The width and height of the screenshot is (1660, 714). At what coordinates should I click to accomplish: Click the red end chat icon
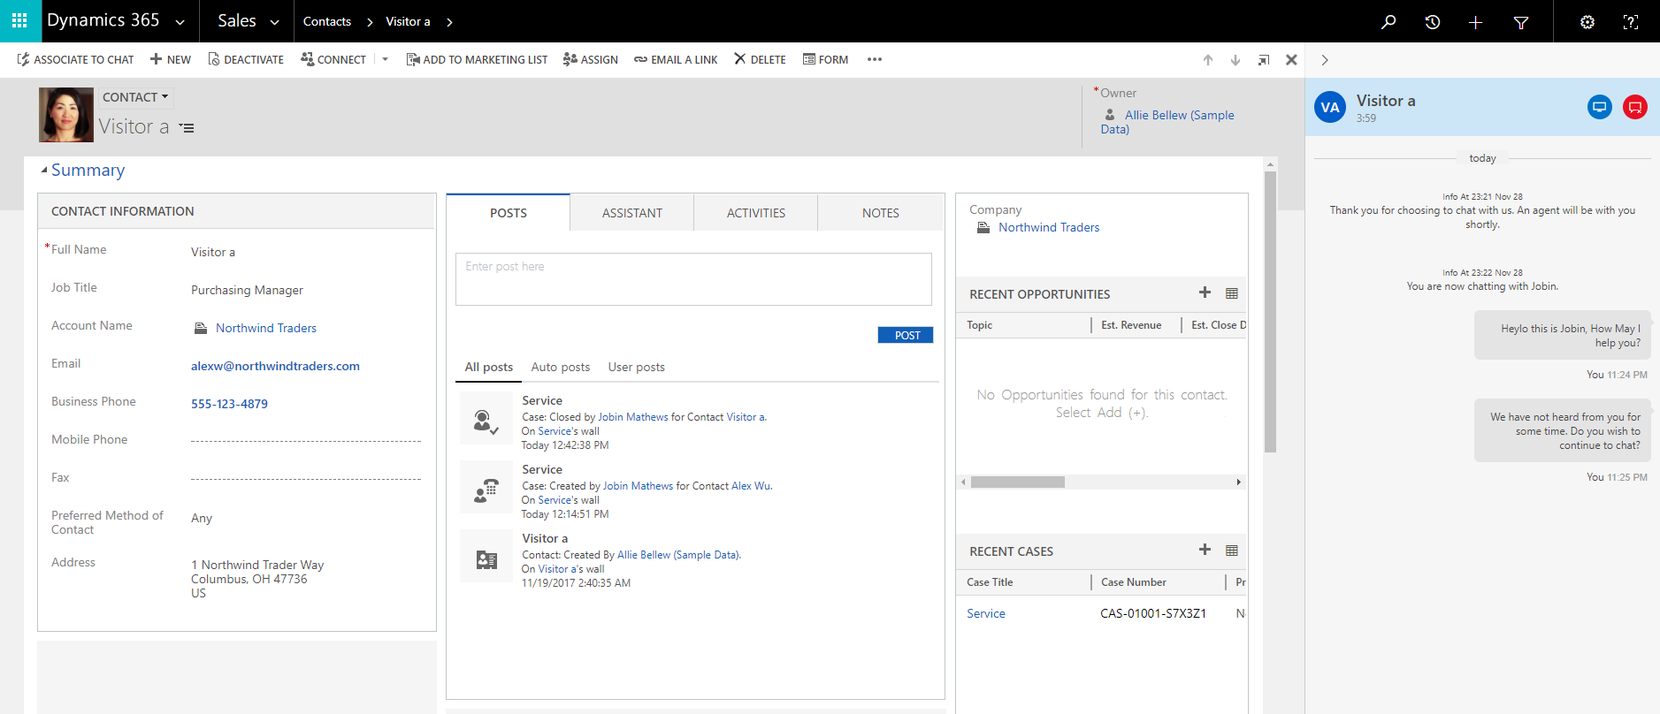tap(1635, 107)
